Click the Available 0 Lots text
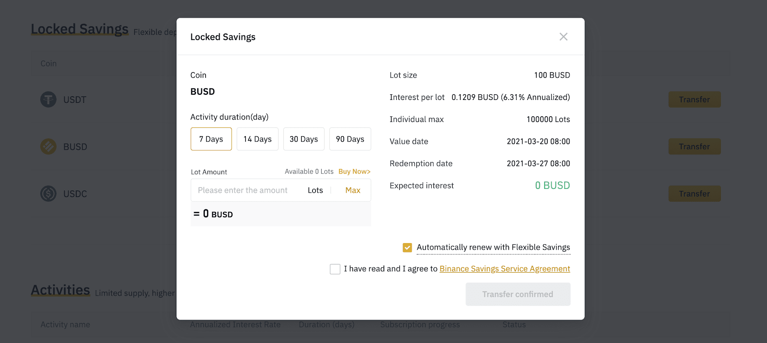The image size is (767, 343). [x=309, y=171]
